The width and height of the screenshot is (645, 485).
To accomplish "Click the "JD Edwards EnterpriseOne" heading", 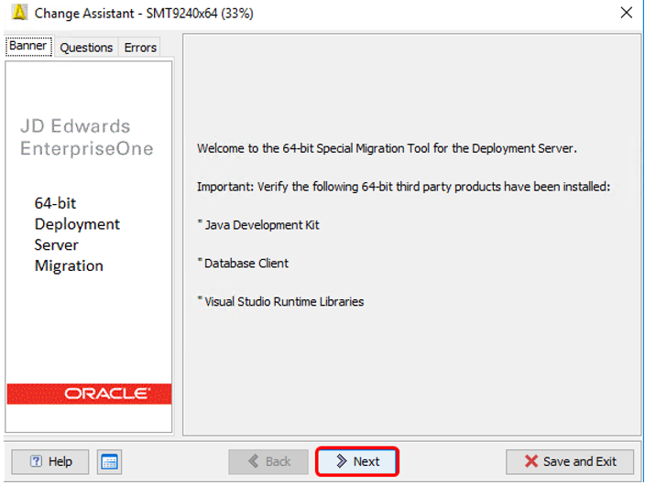I will [87, 137].
